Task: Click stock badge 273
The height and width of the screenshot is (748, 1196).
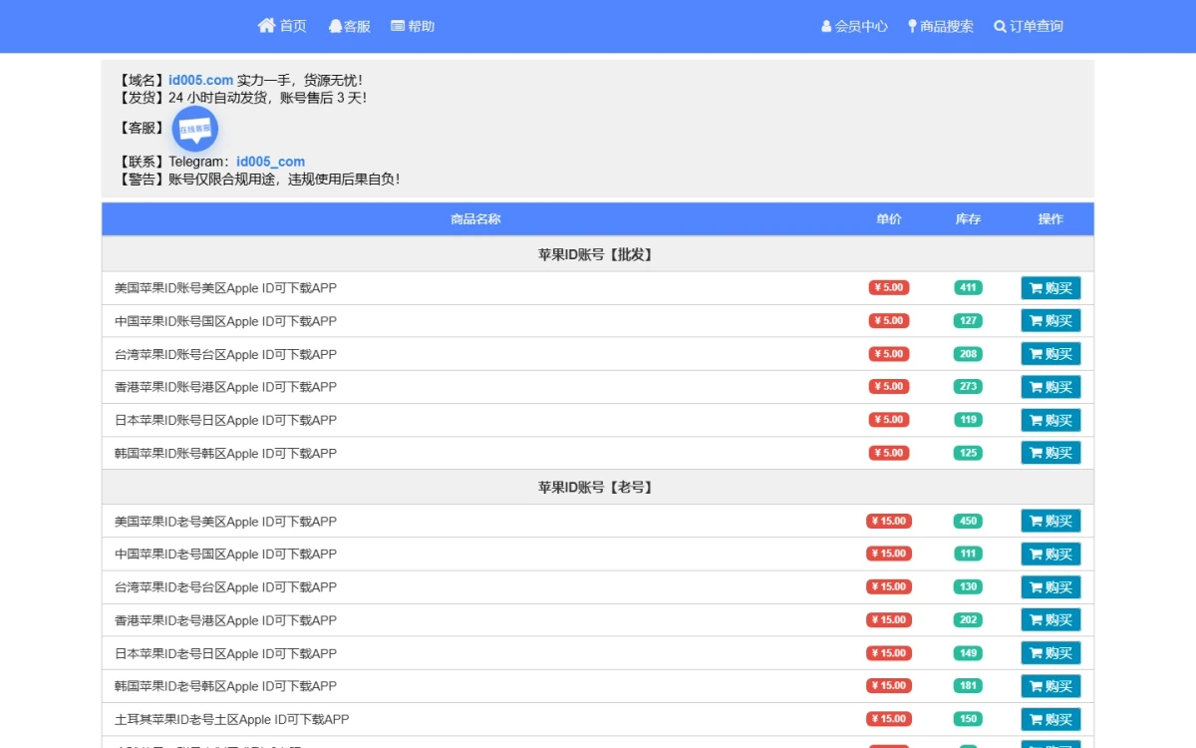Action: (968, 386)
